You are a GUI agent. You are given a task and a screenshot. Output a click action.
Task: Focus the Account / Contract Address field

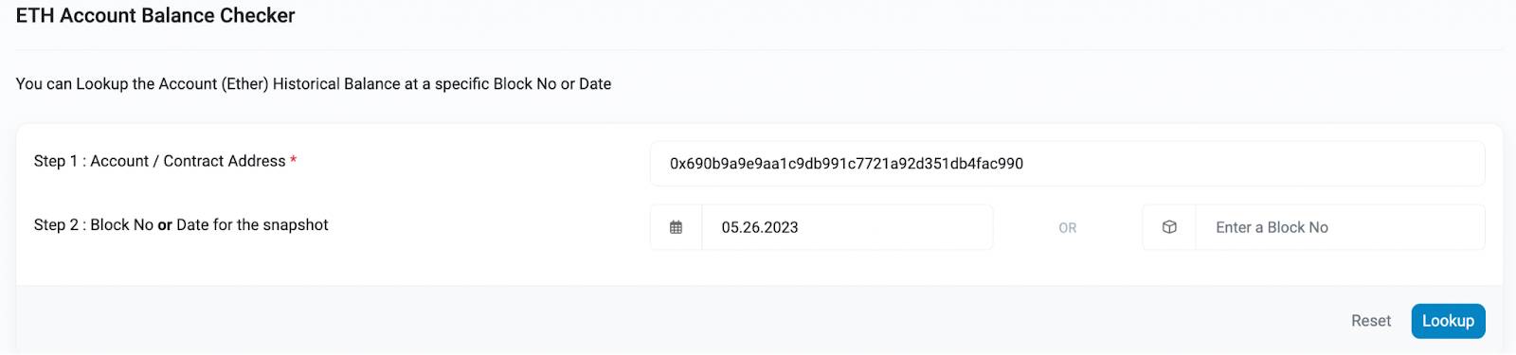1067,164
